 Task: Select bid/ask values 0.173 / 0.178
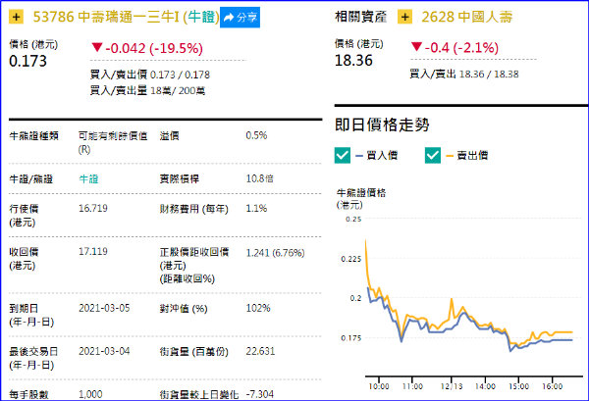(180, 75)
